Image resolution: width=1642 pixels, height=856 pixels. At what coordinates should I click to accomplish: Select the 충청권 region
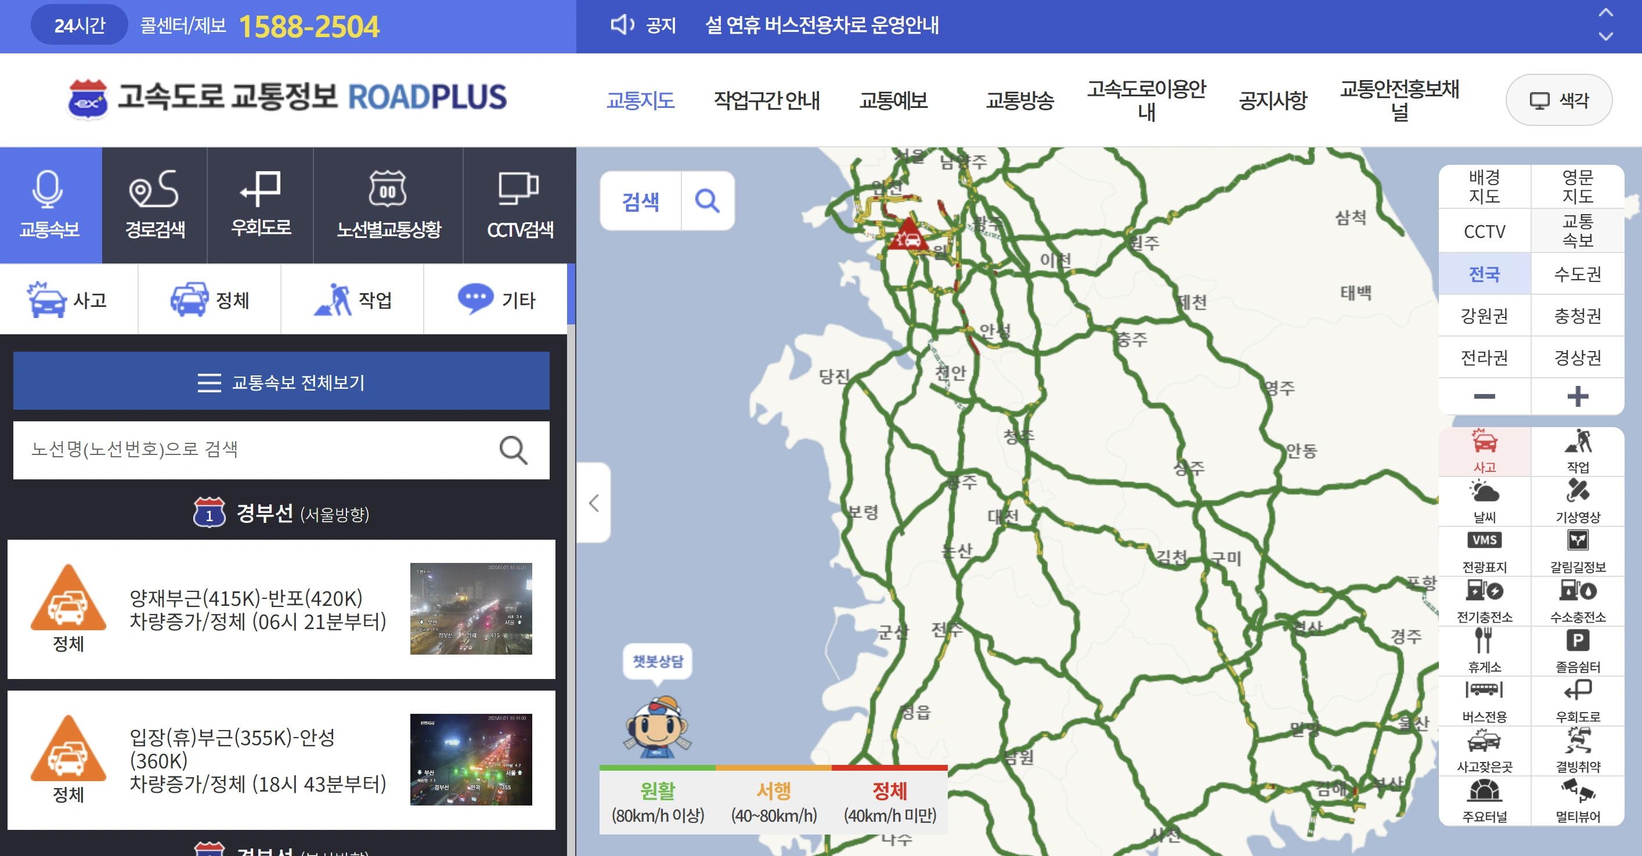click(1578, 316)
